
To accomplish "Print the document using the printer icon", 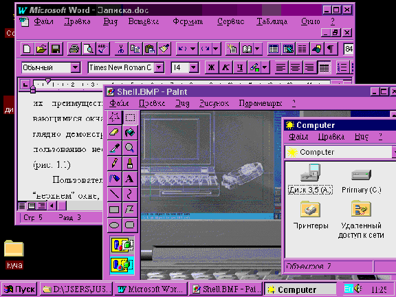I will point(74,49).
